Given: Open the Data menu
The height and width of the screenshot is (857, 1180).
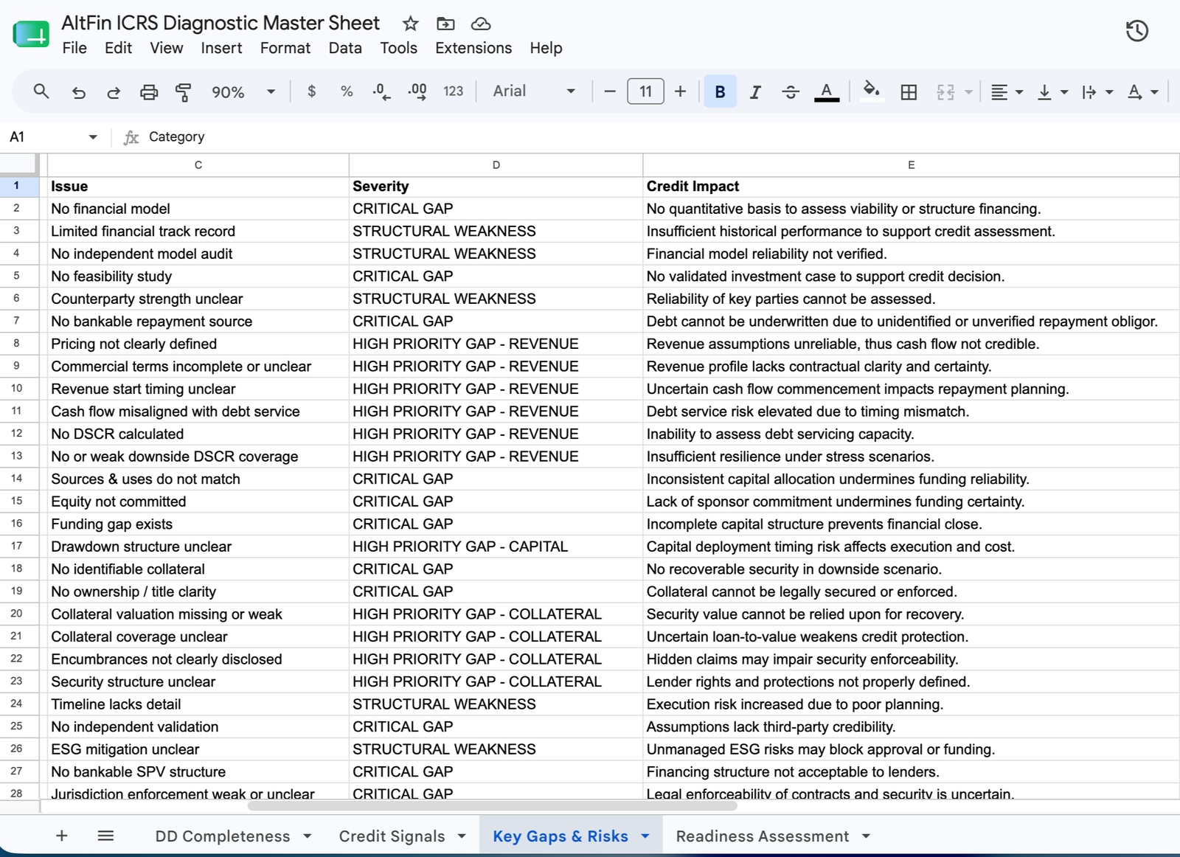Looking at the screenshot, I should point(345,48).
